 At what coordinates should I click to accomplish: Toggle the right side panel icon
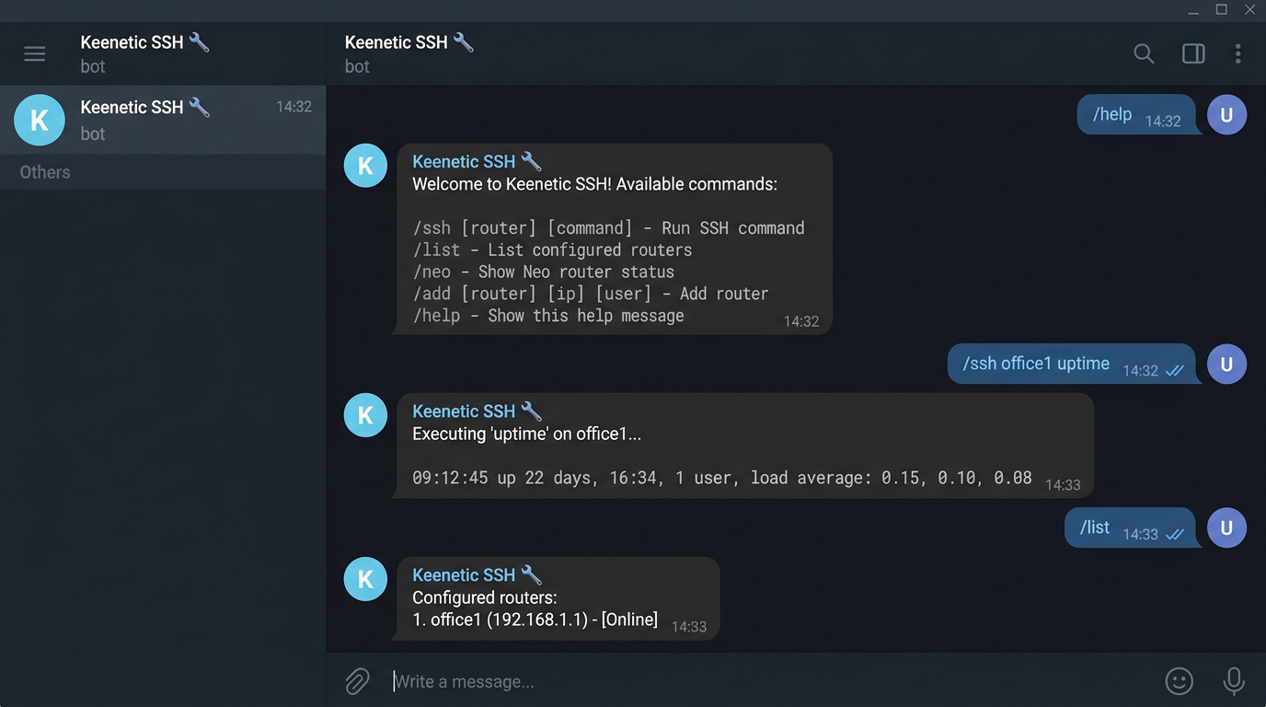[1193, 53]
